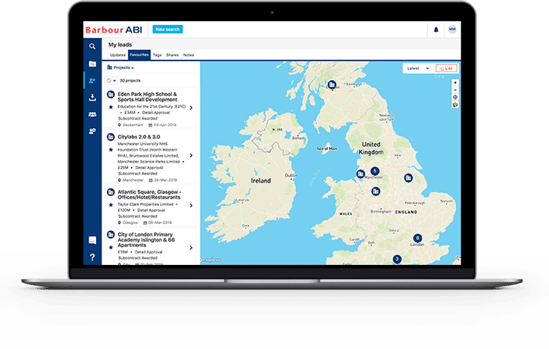Screen dimensions: 549x349
Task: Open City of London Primary Academy title
Action: pos(146,240)
